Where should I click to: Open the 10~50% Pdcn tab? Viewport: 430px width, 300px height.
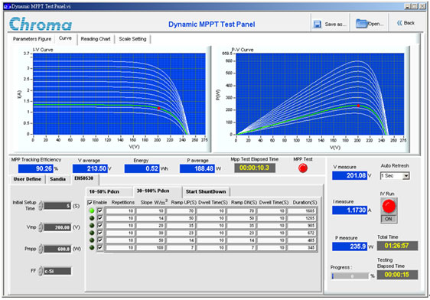(104, 191)
